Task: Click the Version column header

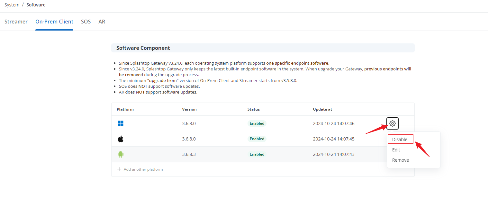Action: pos(189,109)
